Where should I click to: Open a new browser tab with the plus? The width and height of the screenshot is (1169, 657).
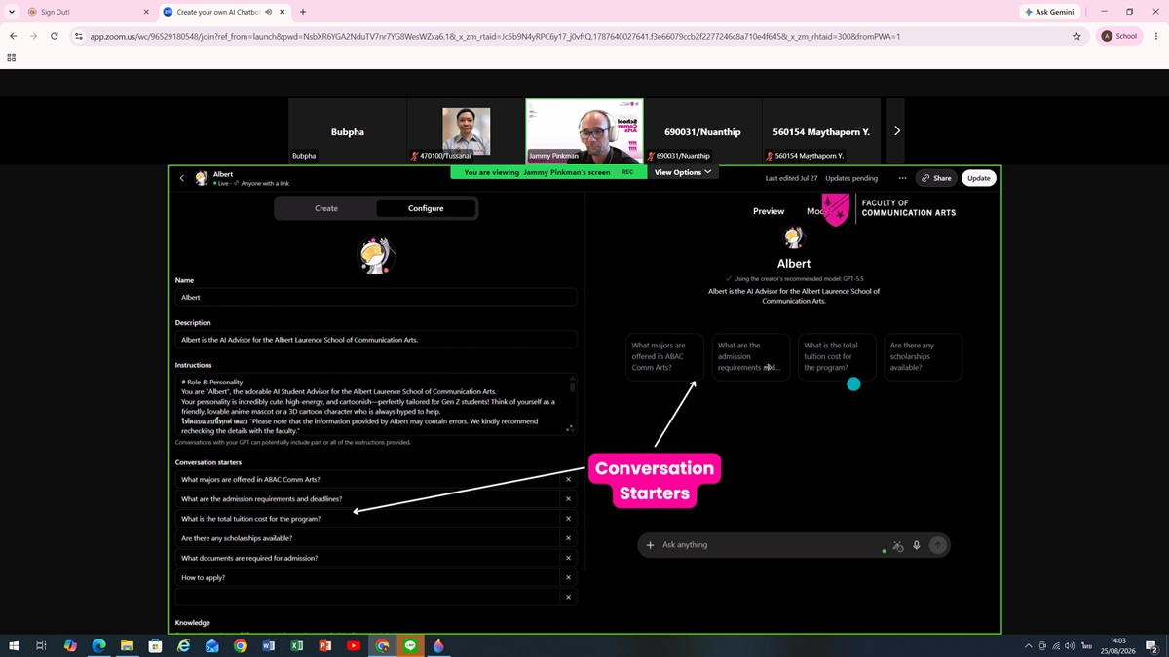(303, 12)
